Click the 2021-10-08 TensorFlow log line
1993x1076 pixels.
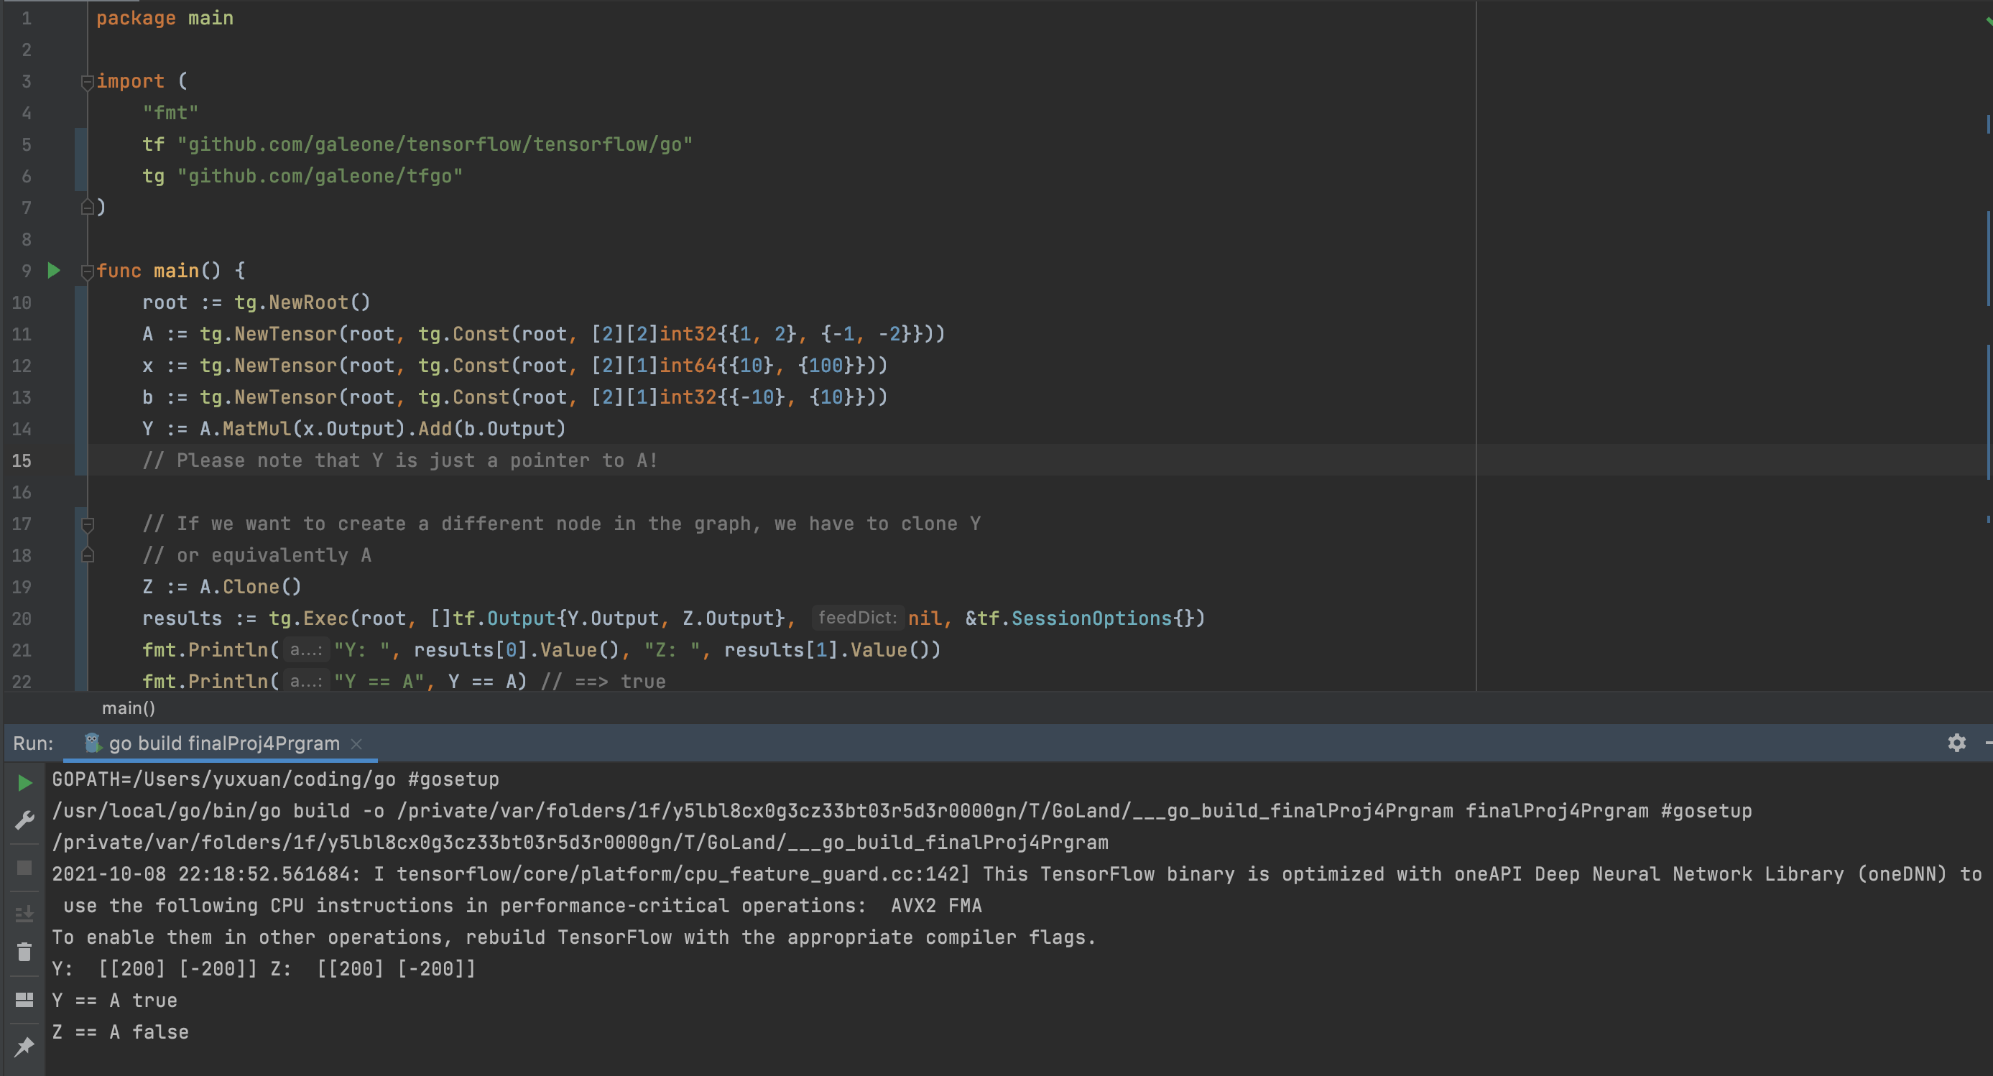click(x=1017, y=874)
